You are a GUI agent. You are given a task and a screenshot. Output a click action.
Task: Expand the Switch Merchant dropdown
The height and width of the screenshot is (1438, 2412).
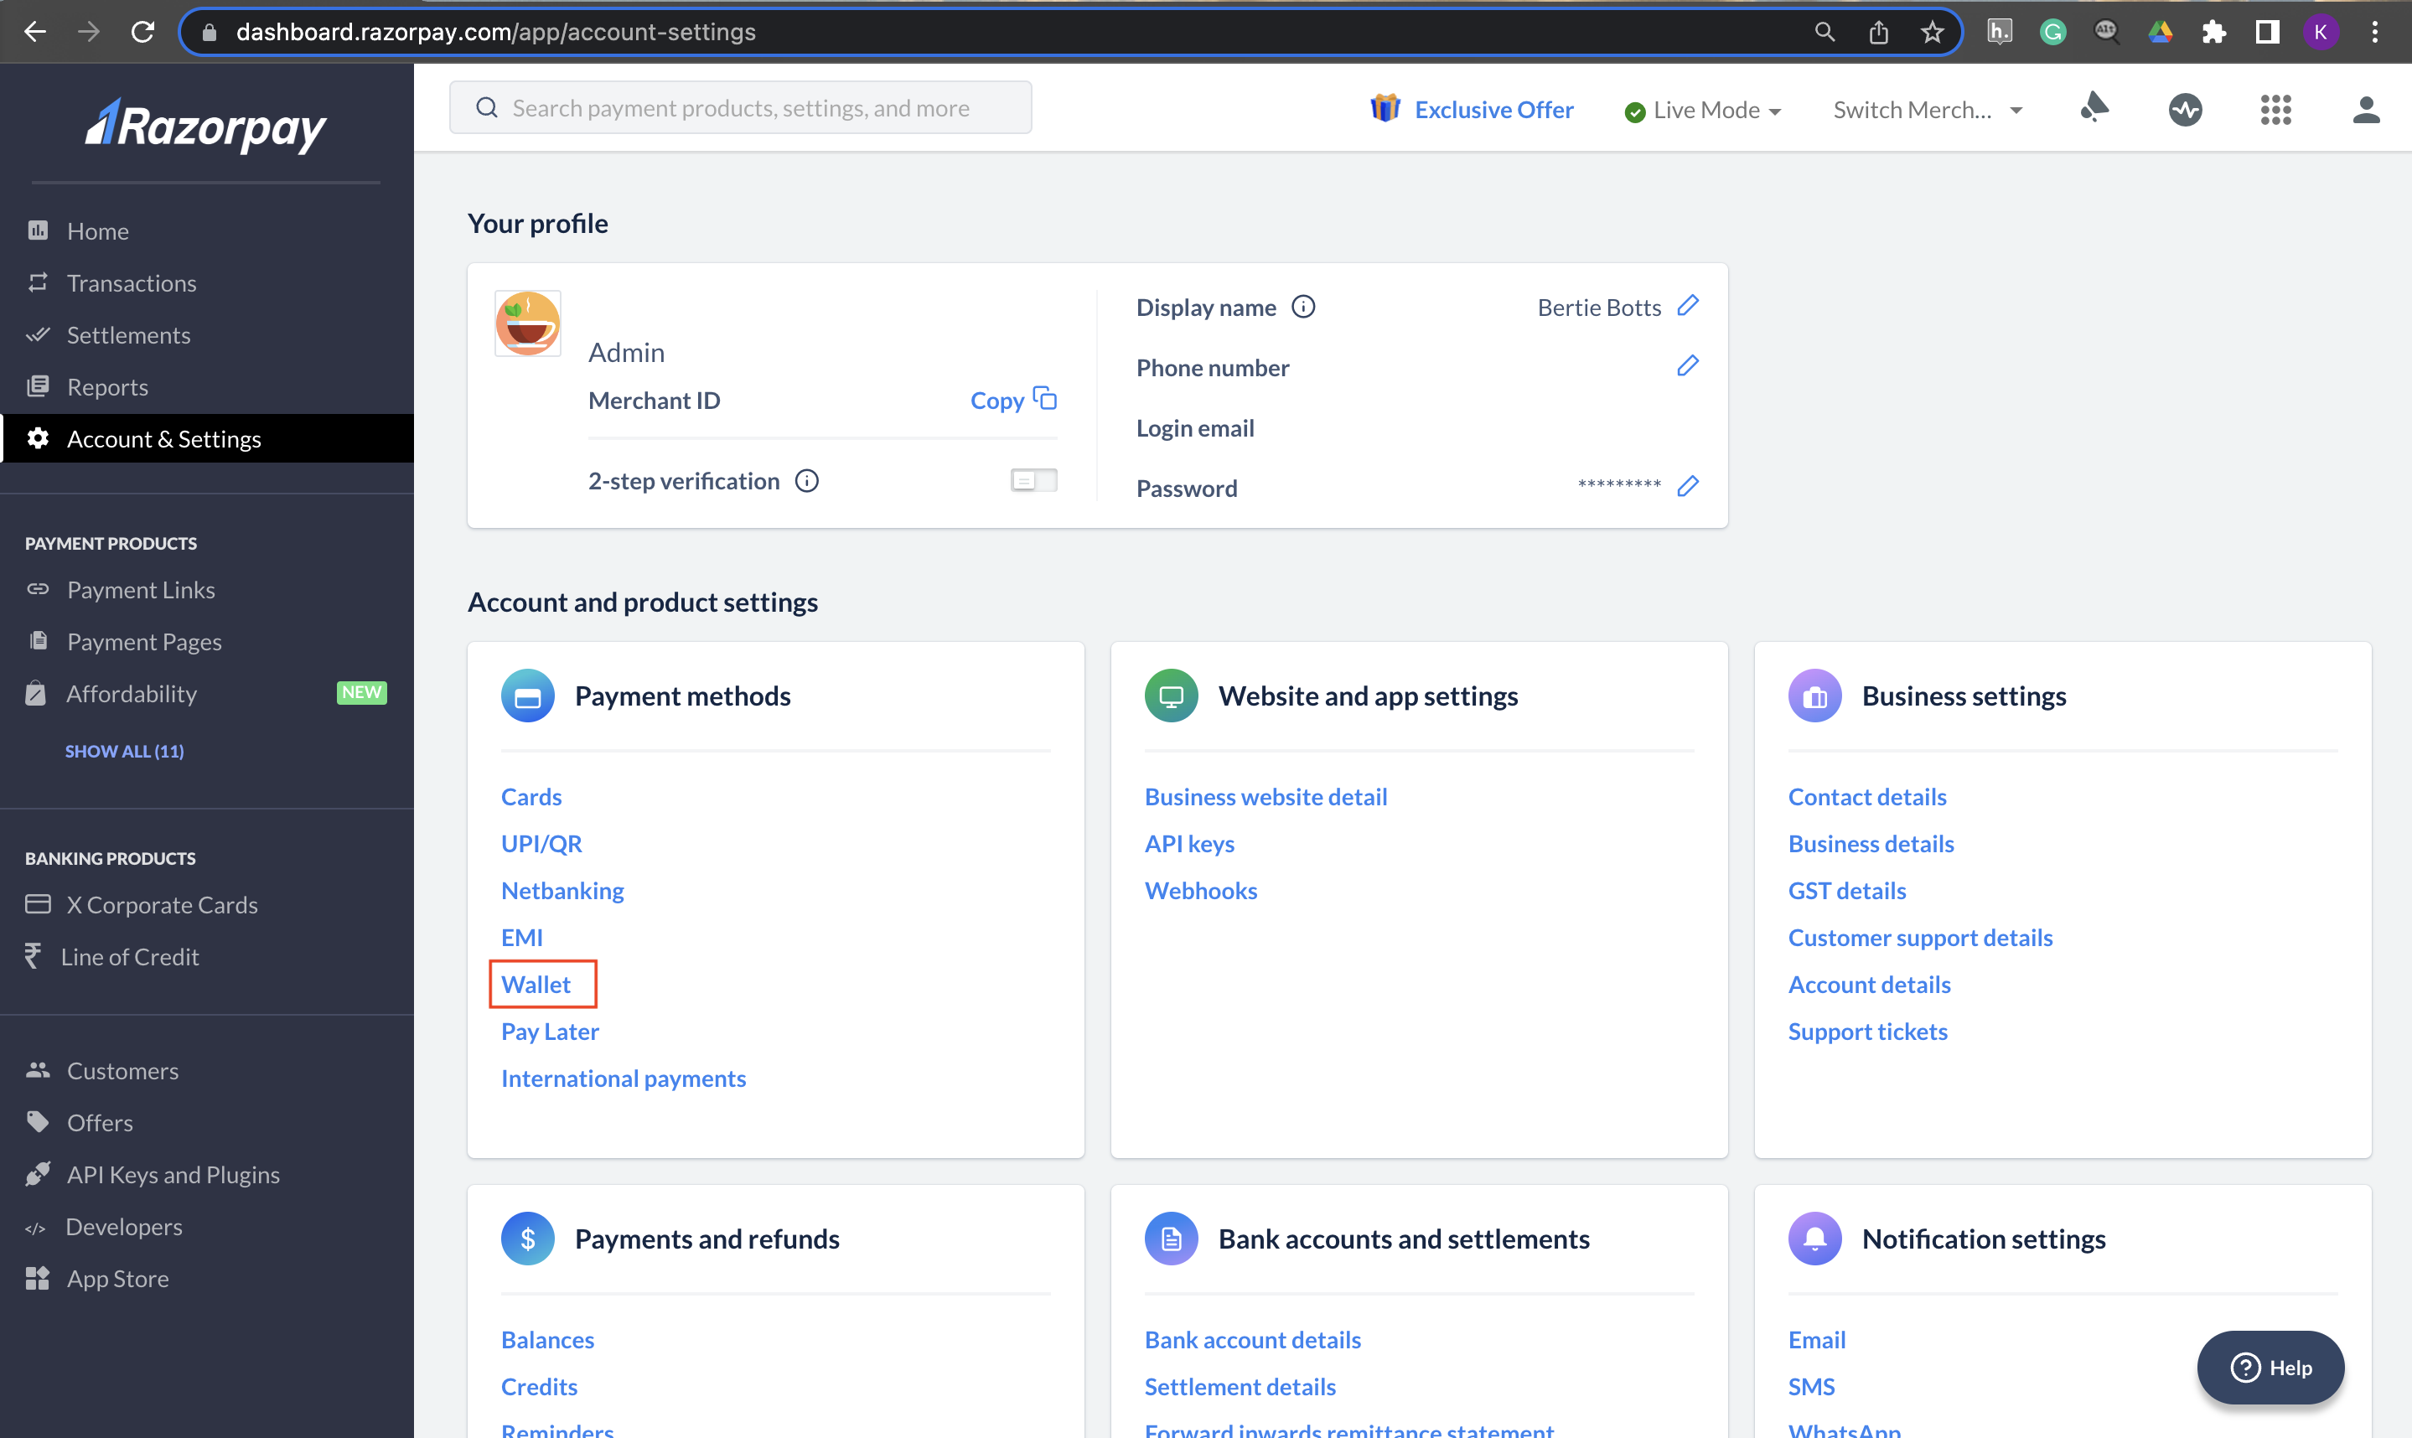pos(1927,111)
